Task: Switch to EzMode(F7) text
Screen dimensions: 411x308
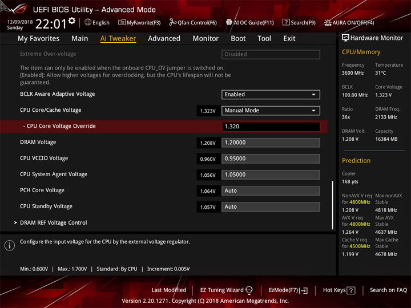Action: pos(283,290)
